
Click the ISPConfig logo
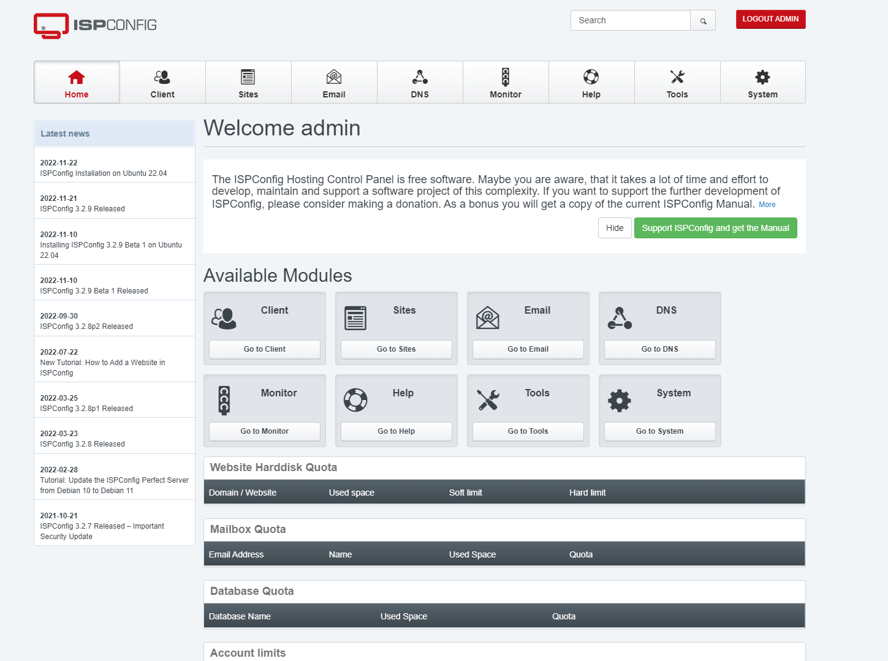[x=95, y=25]
